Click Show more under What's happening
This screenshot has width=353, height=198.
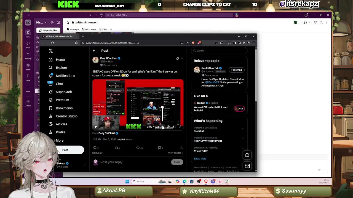pos(200,159)
